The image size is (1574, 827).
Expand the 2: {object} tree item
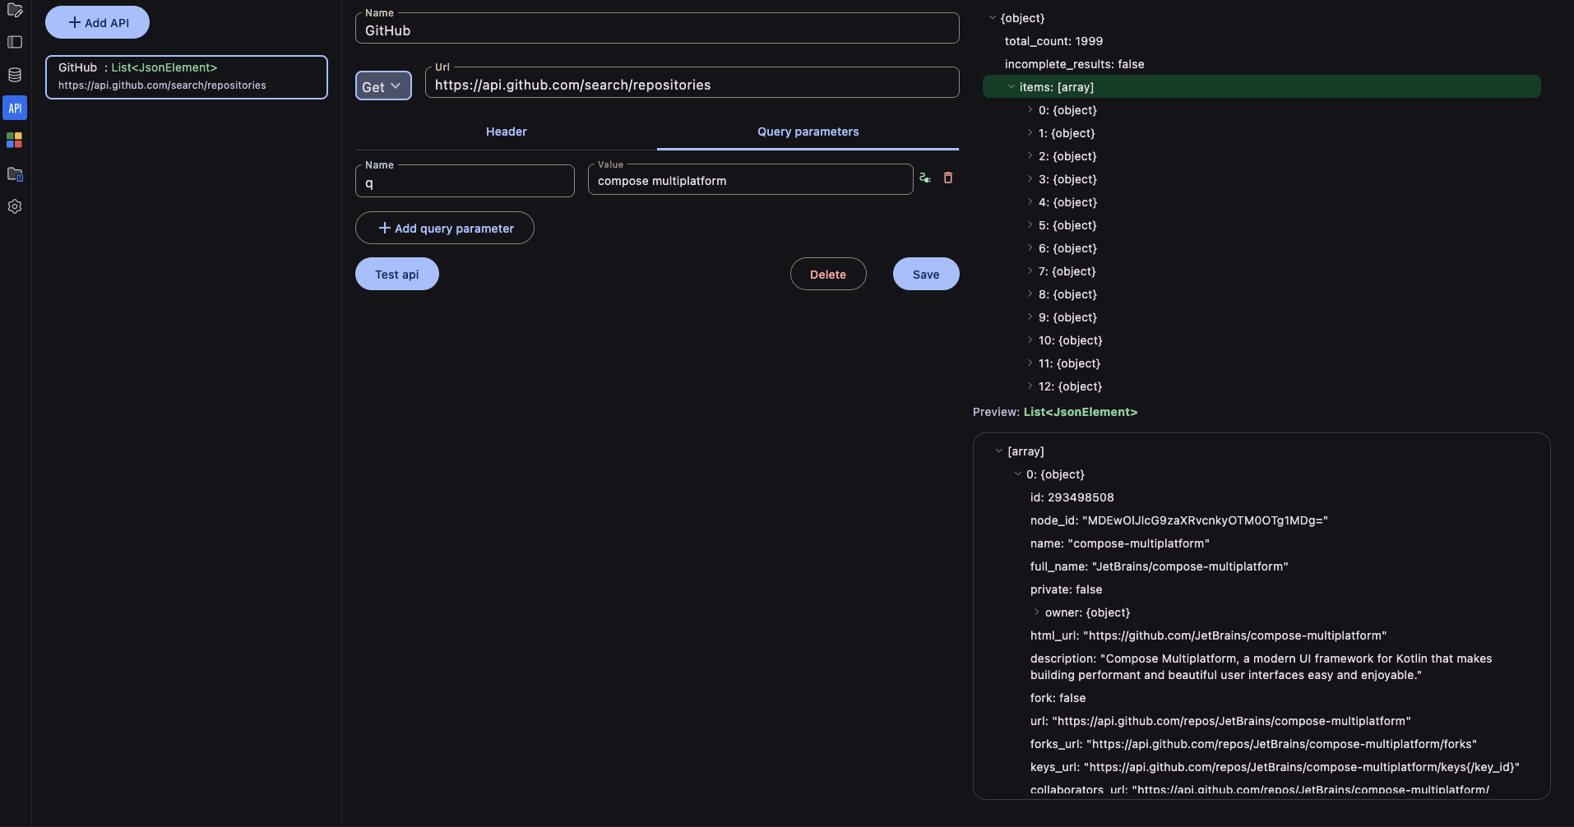point(1030,156)
